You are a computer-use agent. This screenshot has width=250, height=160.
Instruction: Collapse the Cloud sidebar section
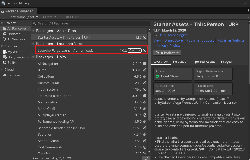click(2, 70)
